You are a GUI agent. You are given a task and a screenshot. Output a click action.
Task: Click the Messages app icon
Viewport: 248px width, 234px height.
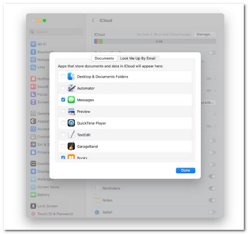pyautogui.click(x=71, y=100)
